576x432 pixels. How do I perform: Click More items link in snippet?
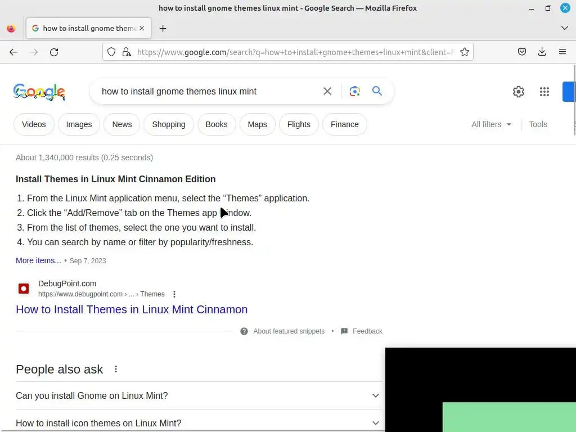pyautogui.click(x=38, y=260)
